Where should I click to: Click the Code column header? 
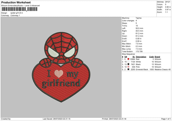point(151,57)
